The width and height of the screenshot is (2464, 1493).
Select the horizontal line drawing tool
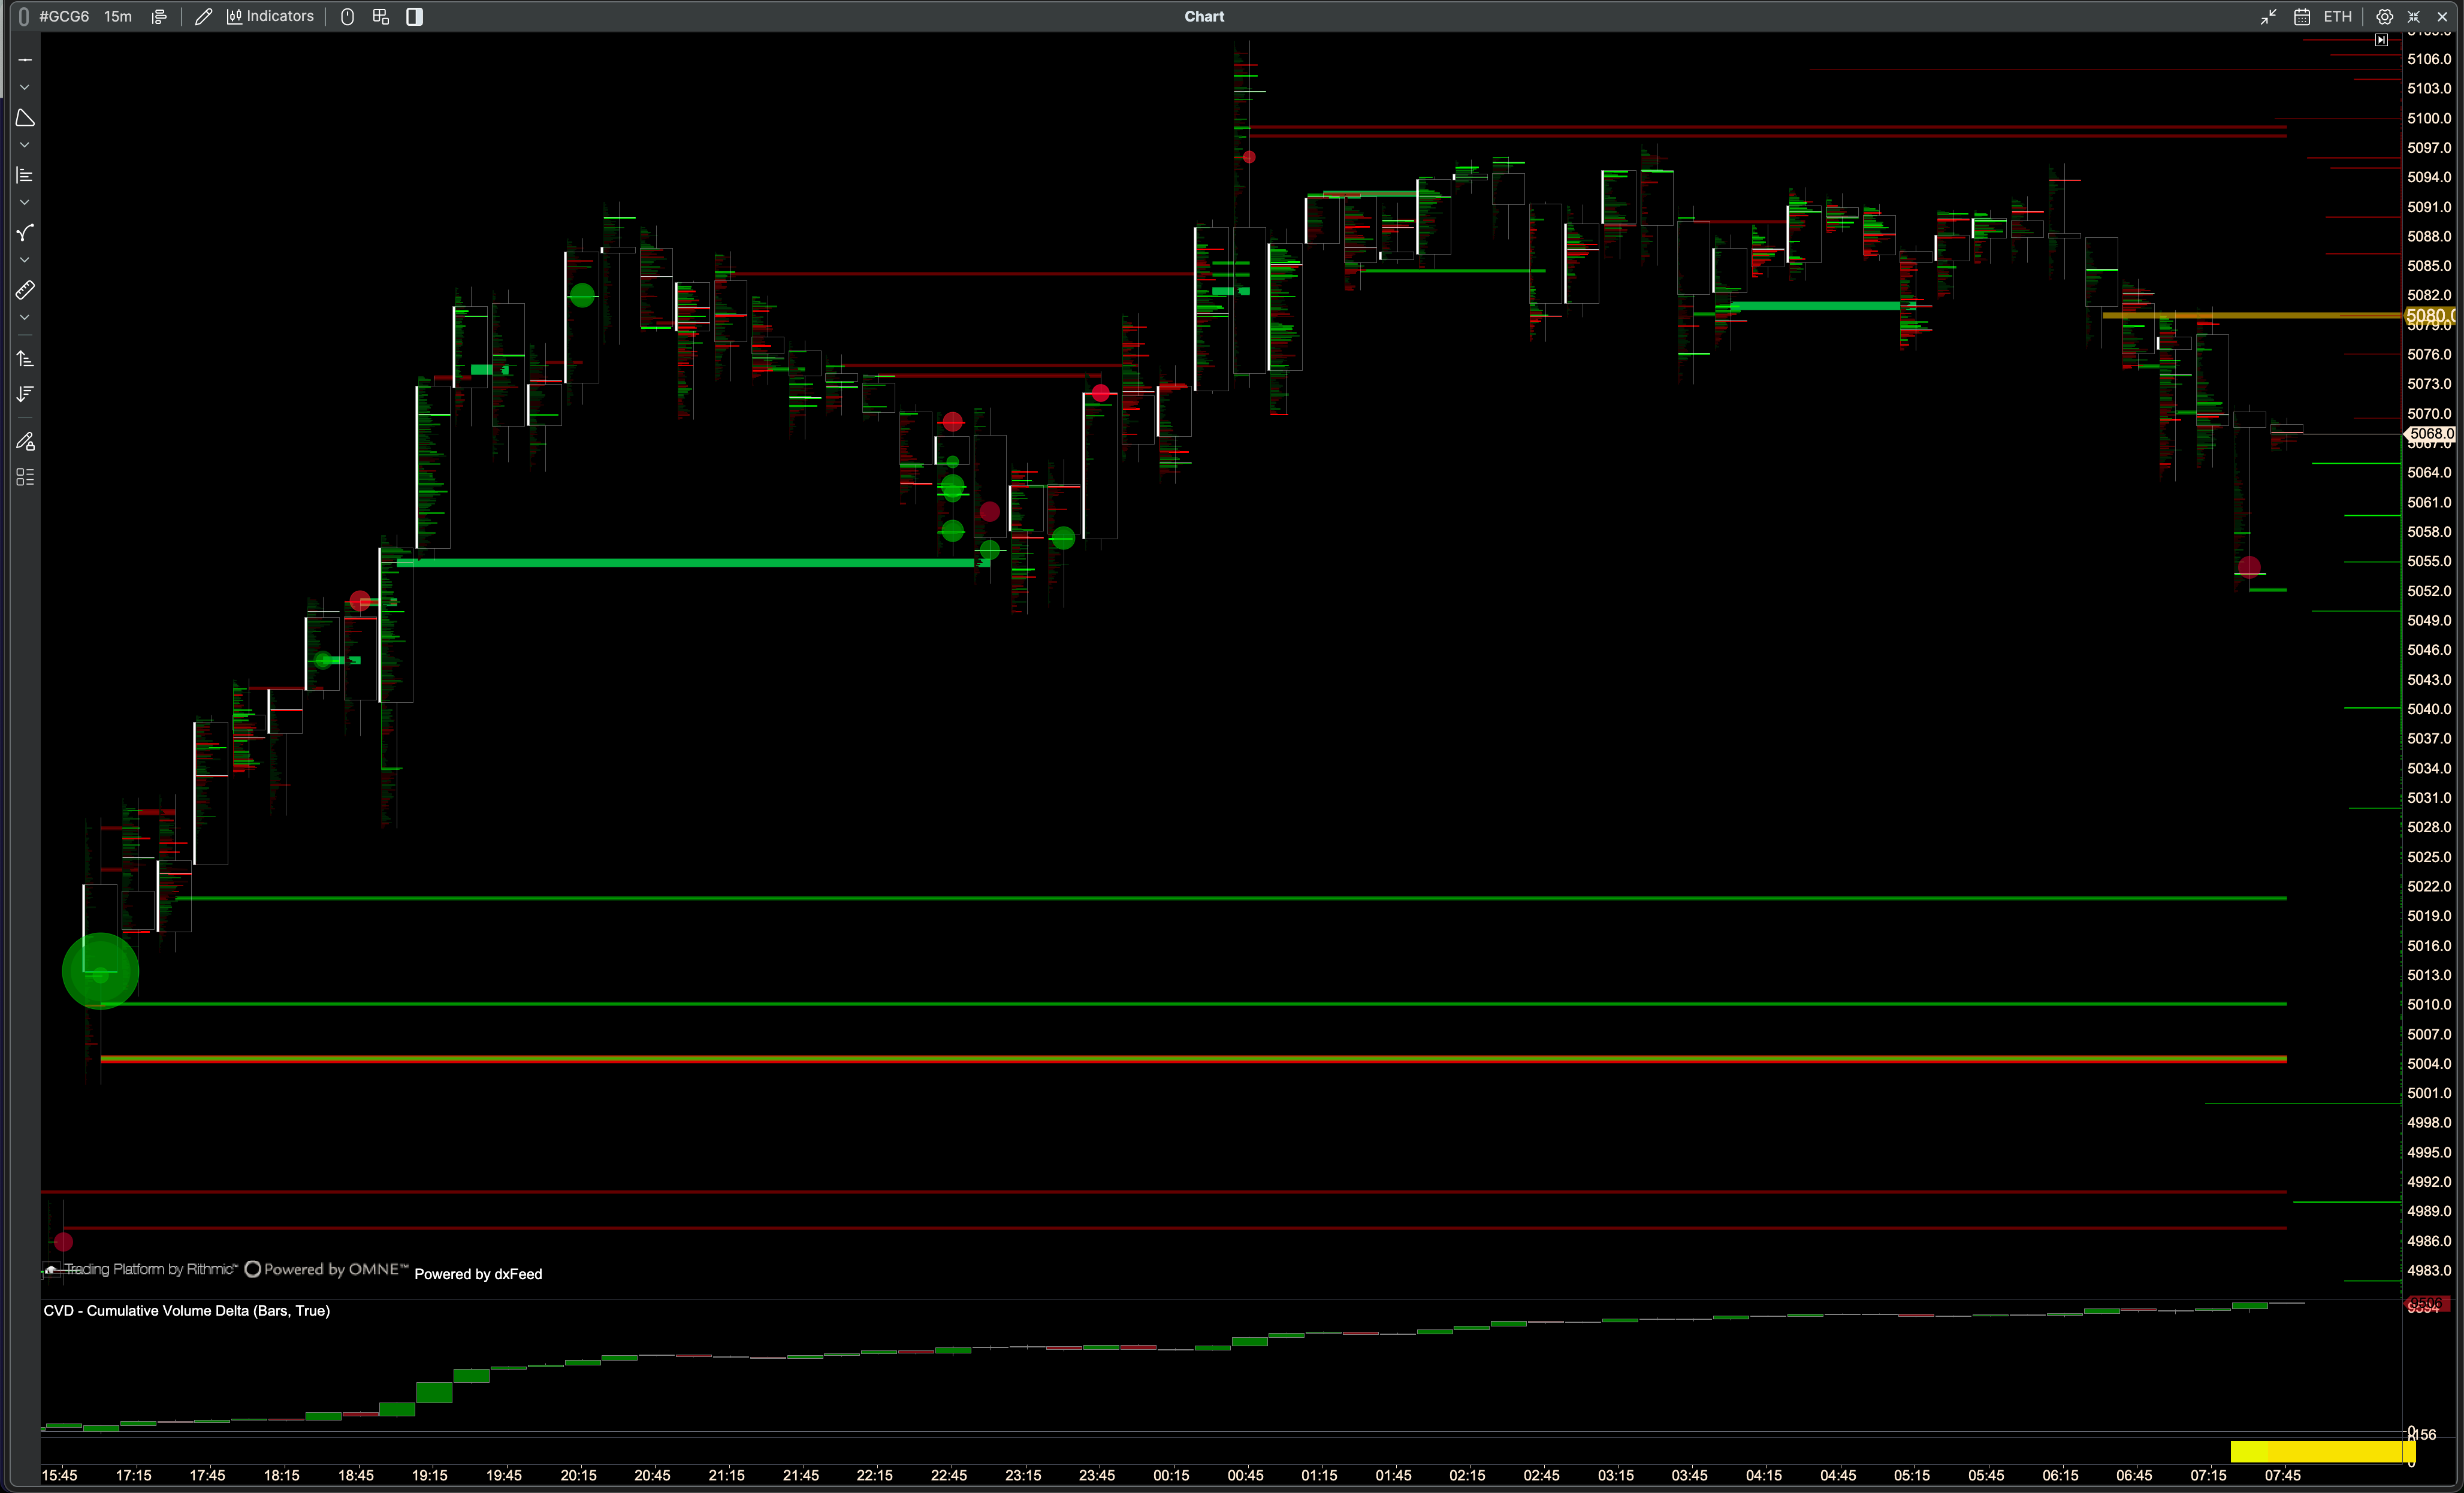coord(25,60)
